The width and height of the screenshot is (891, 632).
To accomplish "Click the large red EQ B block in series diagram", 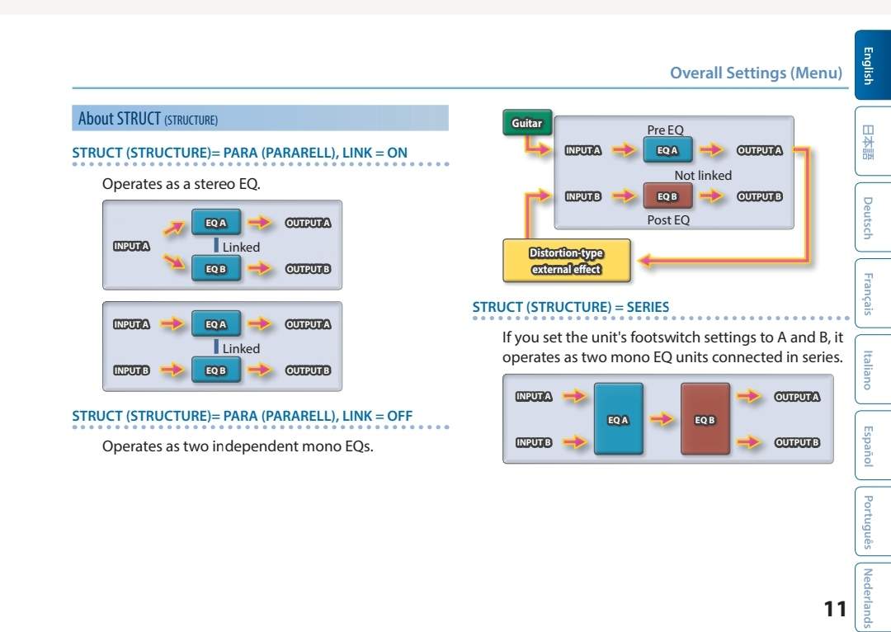I will 705,419.
